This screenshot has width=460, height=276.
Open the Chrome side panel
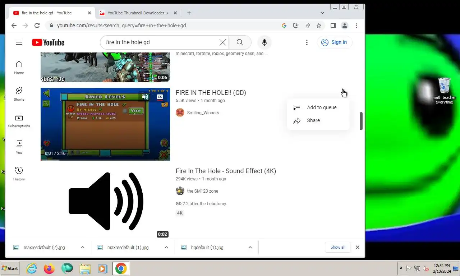pos(333,26)
